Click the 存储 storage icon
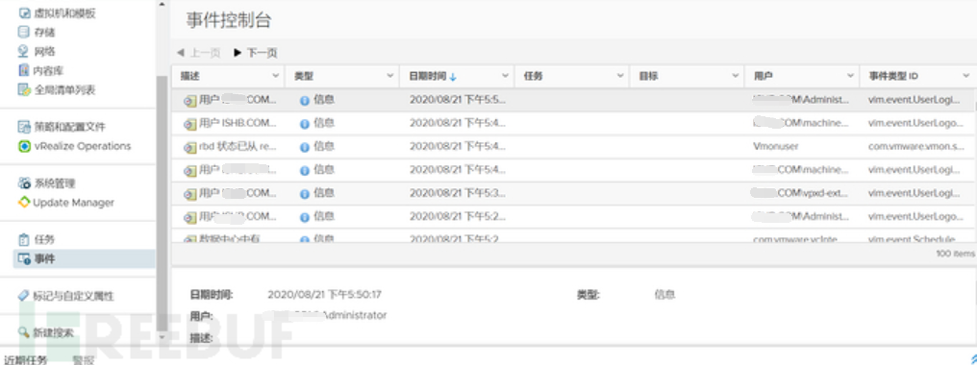The image size is (977, 365). coord(24,33)
